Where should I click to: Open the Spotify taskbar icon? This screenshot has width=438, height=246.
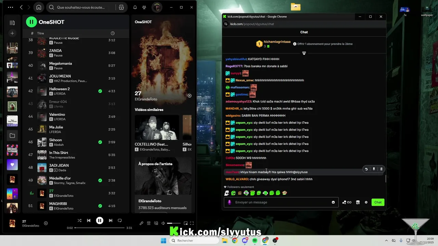pos(255,241)
